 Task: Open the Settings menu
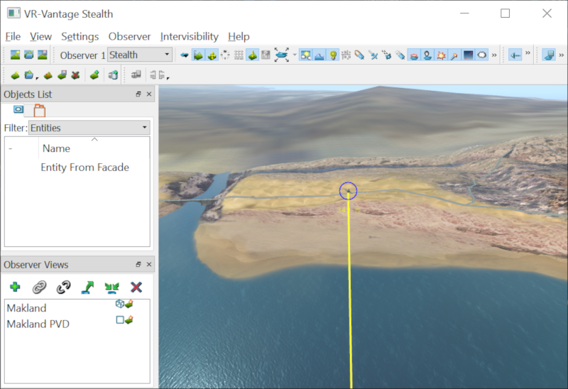point(80,37)
